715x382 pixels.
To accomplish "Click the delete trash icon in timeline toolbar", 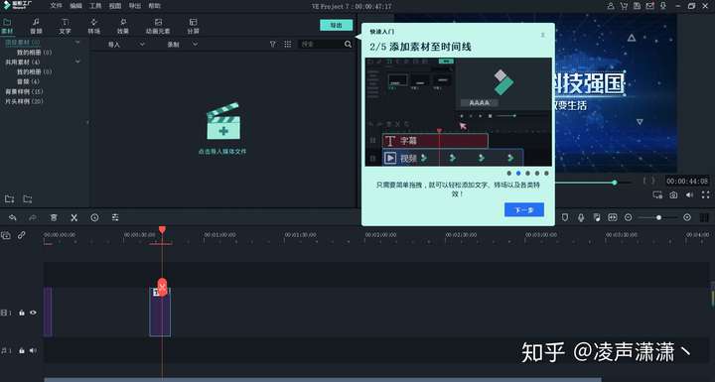I will click(x=54, y=218).
